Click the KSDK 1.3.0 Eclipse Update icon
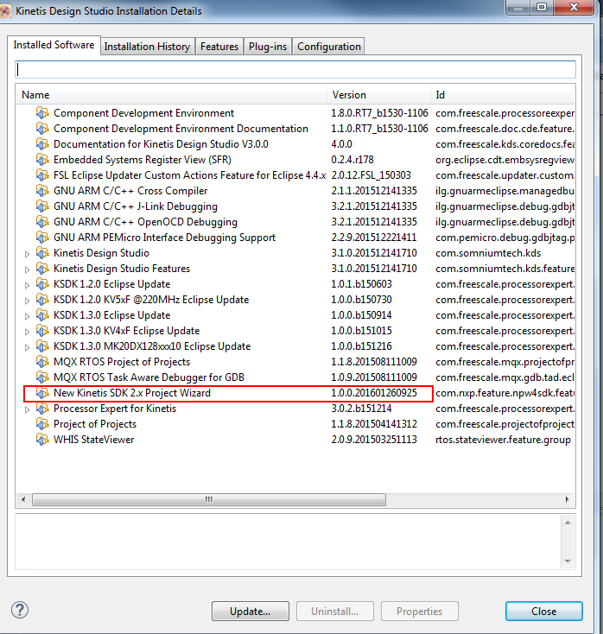The width and height of the screenshot is (603, 634). [x=42, y=315]
